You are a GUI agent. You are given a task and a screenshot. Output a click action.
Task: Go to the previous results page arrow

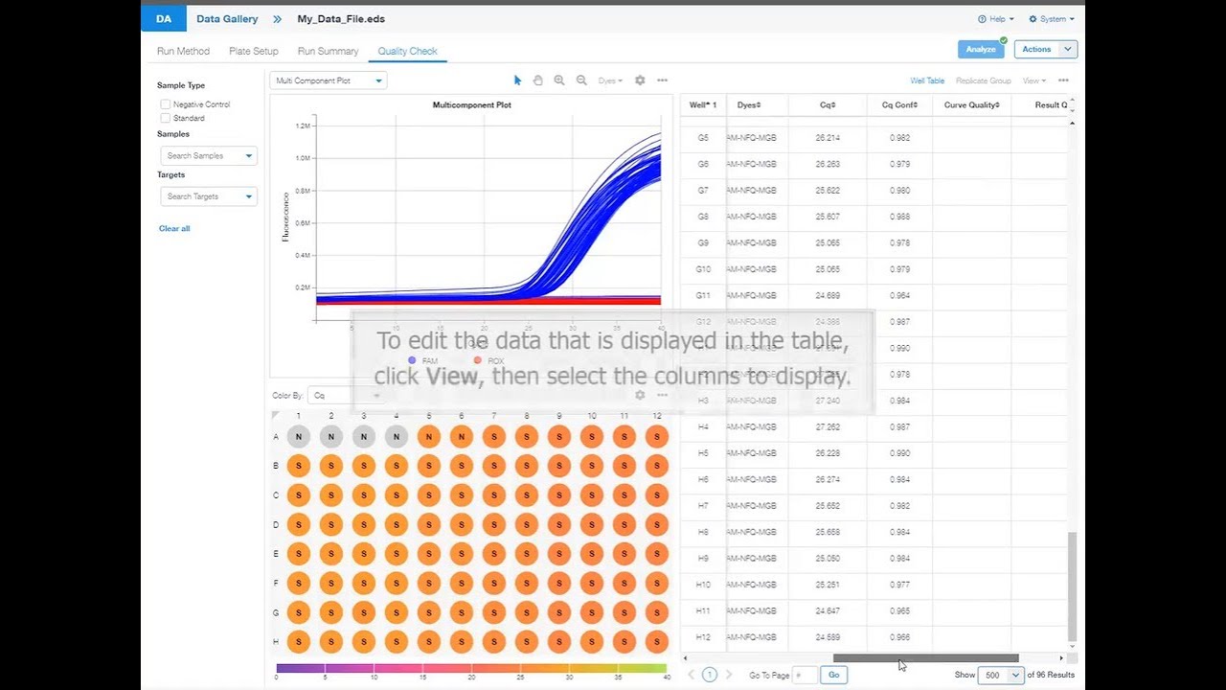click(x=692, y=675)
